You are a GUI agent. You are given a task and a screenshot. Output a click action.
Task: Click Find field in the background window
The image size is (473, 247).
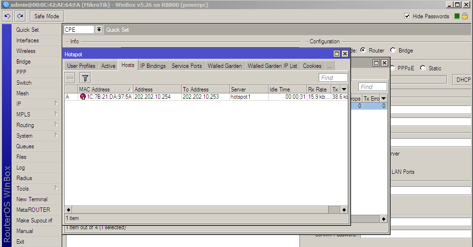(x=373, y=87)
